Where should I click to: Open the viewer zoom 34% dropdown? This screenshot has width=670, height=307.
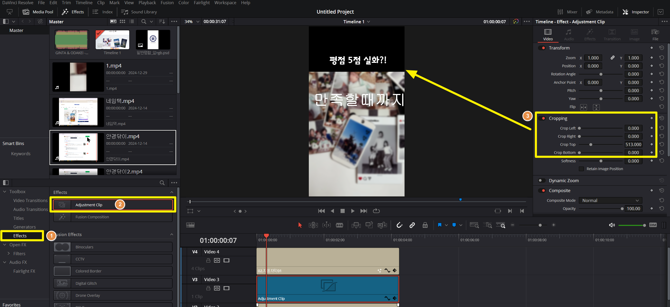click(x=197, y=22)
